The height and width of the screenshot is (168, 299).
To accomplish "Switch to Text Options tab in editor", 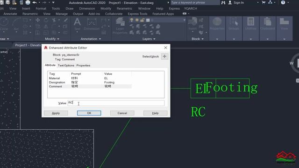I will (x=66, y=65).
